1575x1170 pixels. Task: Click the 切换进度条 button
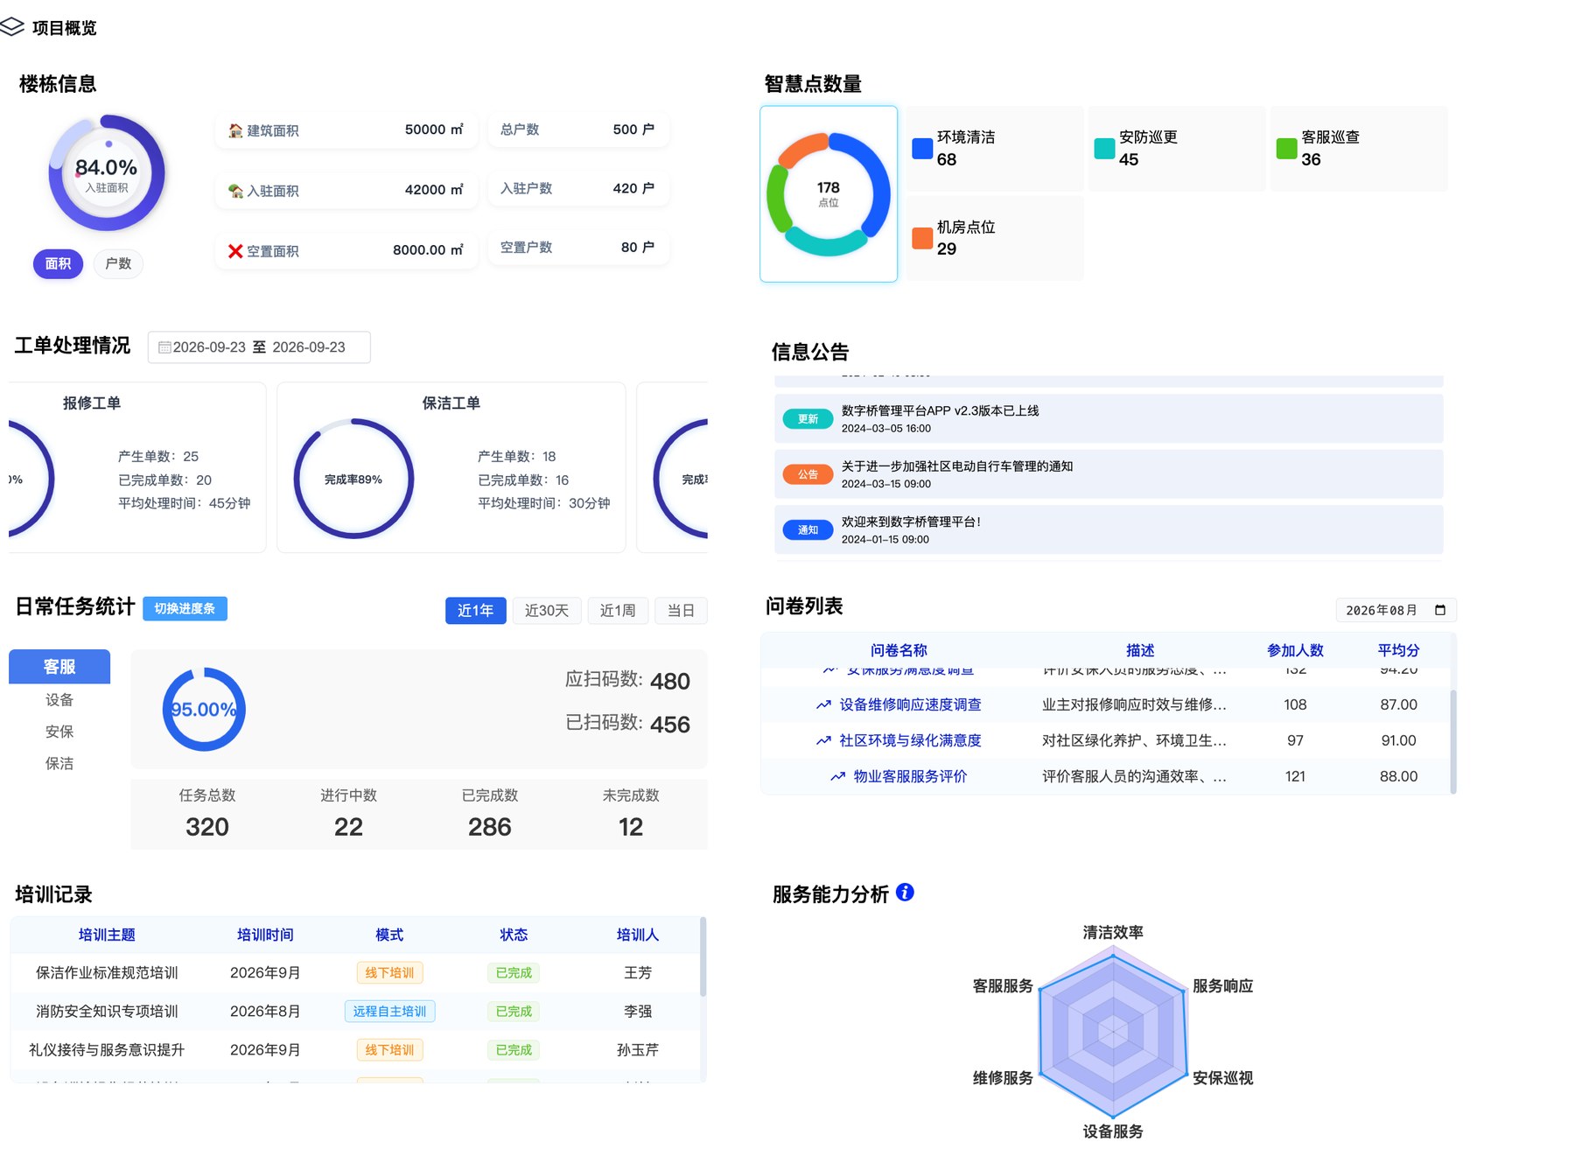185,608
